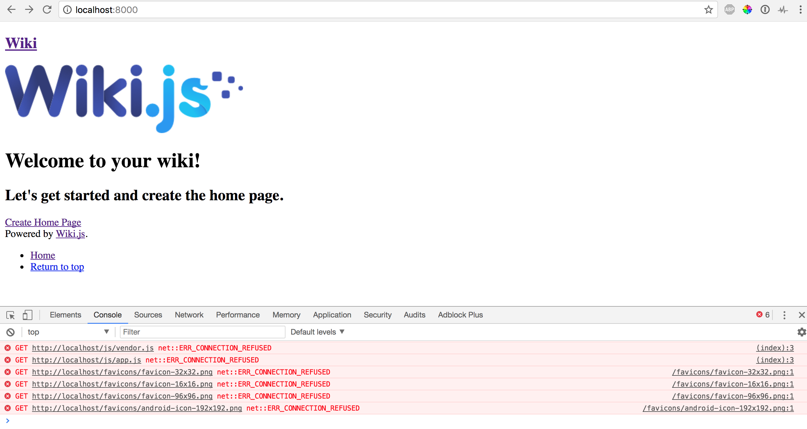This screenshot has width=807, height=429.
Task: Open source link /favicons/favicon-16x16.png:1
Action: click(x=733, y=384)
